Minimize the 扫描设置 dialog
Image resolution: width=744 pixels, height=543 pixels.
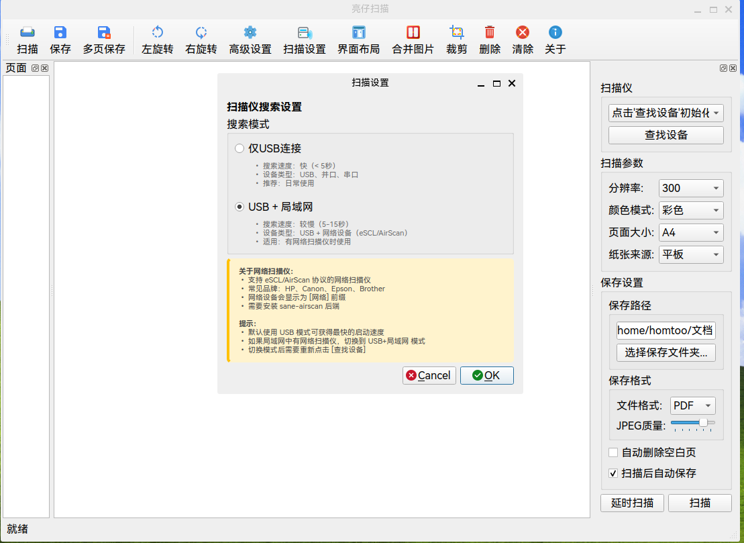coord(481,84)
